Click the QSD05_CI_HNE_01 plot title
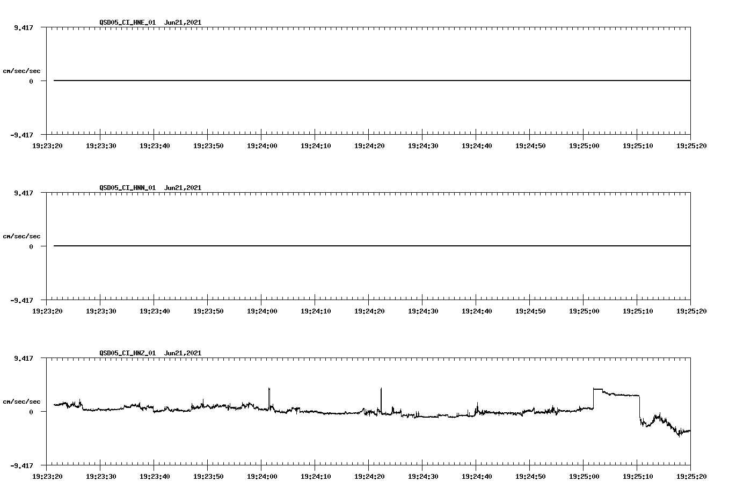Image resolution: width=729 pixels, height=496 pixels. pos(127,23)
